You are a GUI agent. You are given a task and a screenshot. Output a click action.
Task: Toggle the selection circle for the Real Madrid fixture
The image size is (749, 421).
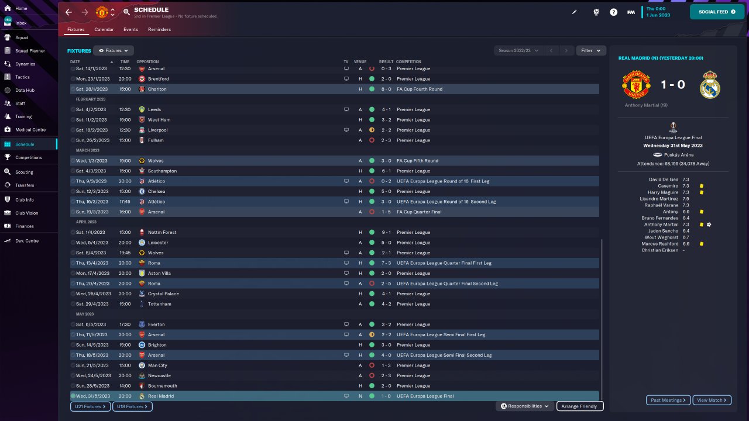(73, 396)
